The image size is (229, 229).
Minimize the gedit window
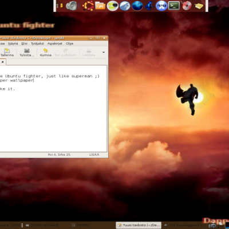[x=91, y=38]
